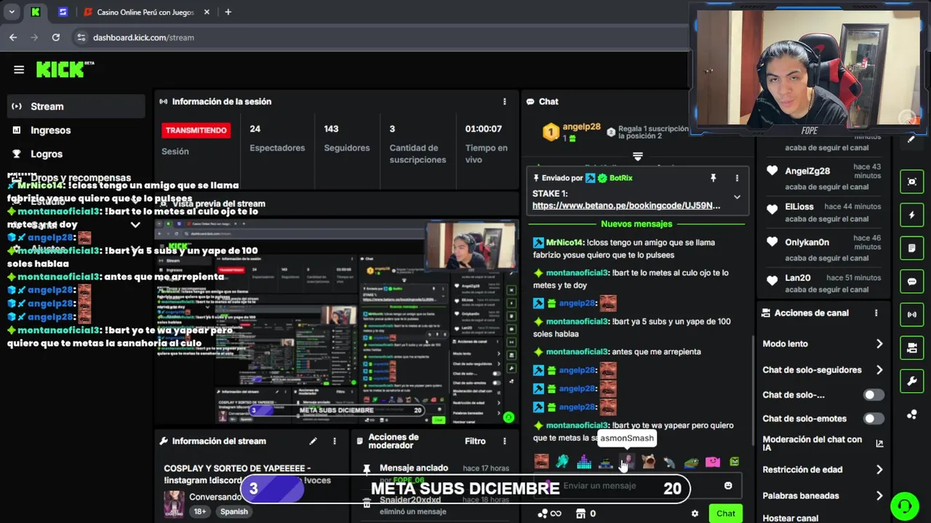Toggle the Chat de solo-... switch
Image resolution: width=931 pixels, height=523 pixels.
pyautogui.click(x=874, y=395)
